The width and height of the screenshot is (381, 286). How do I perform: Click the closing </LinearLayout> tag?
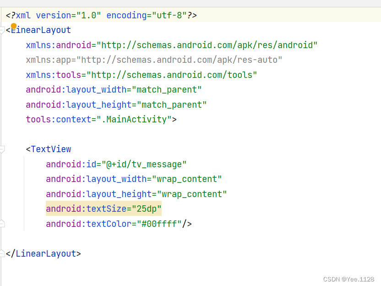coord(43,253)
